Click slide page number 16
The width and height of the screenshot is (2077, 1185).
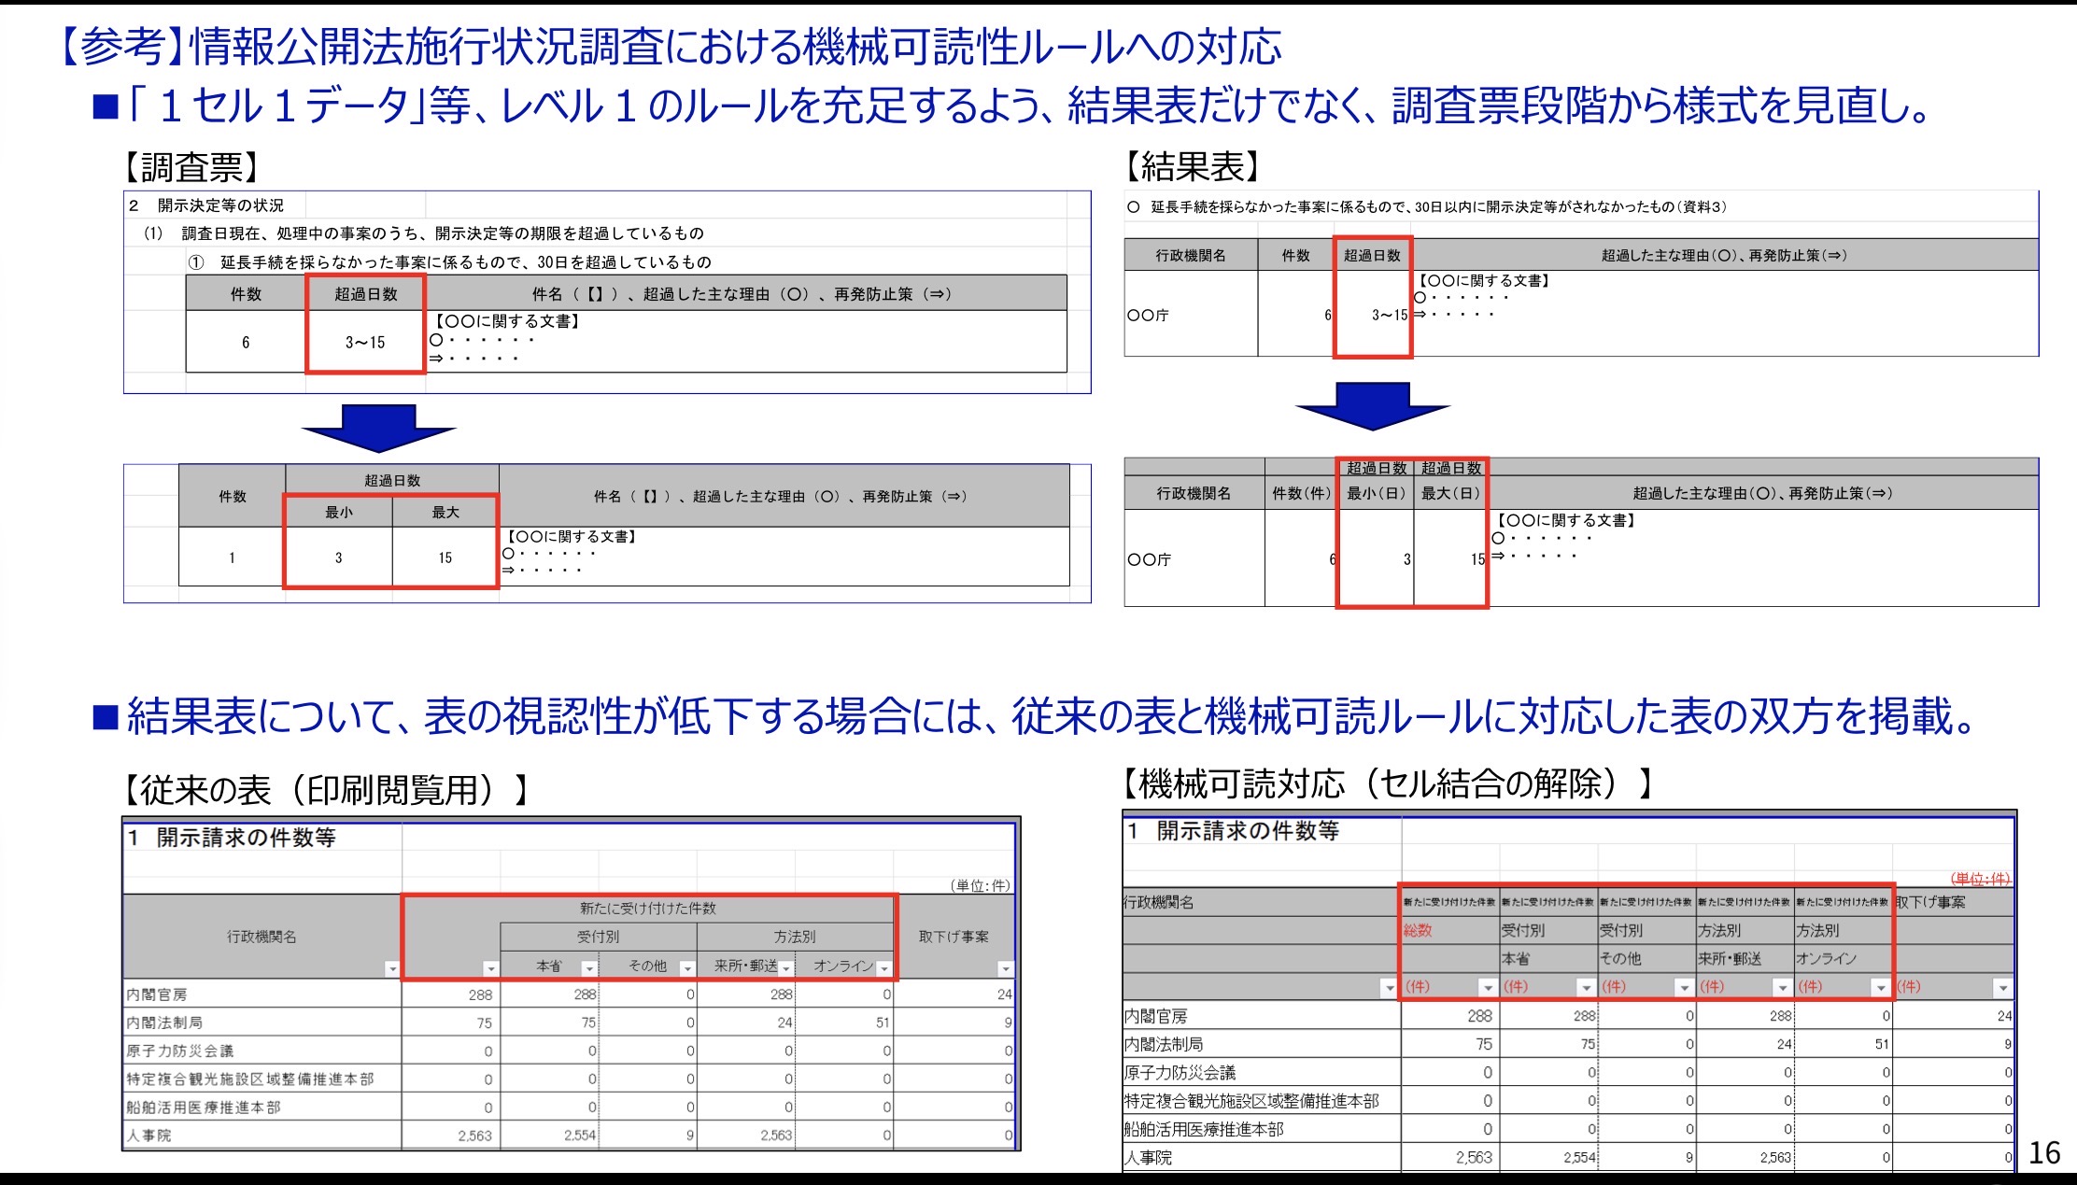point(2044,1152)
